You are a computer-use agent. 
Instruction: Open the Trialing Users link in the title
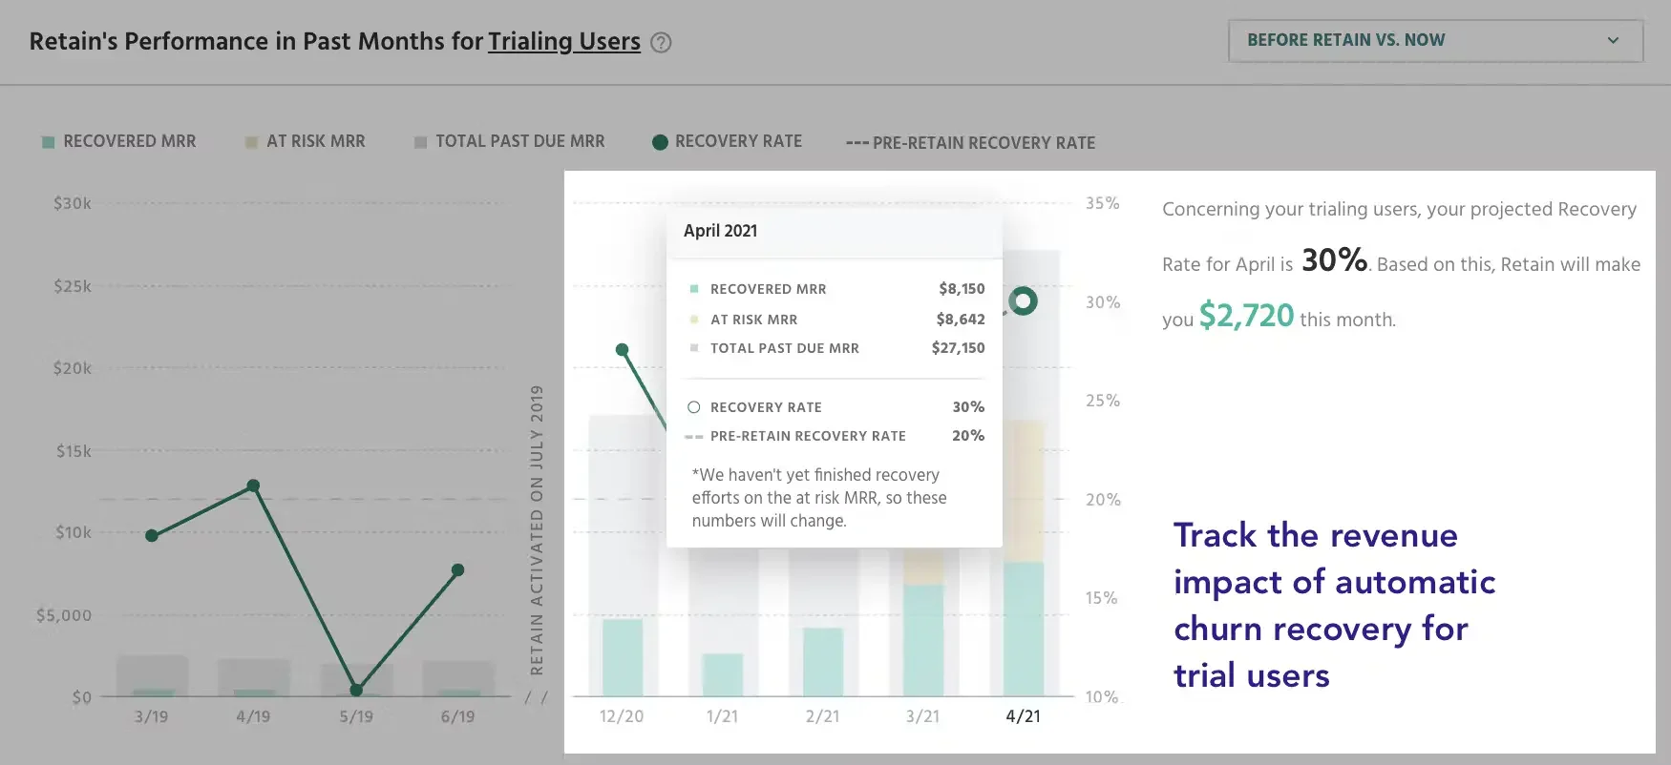pos(563,41)
